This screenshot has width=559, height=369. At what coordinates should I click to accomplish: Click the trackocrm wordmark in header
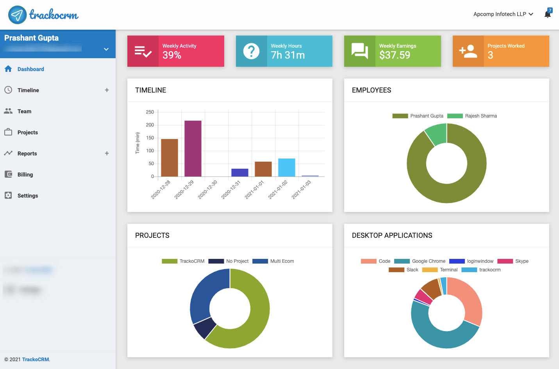click(54, 15)
